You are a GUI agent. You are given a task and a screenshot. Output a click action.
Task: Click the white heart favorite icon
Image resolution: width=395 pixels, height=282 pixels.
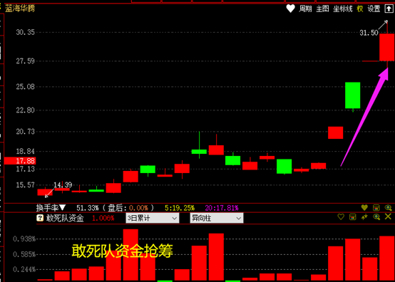point(290,9)
